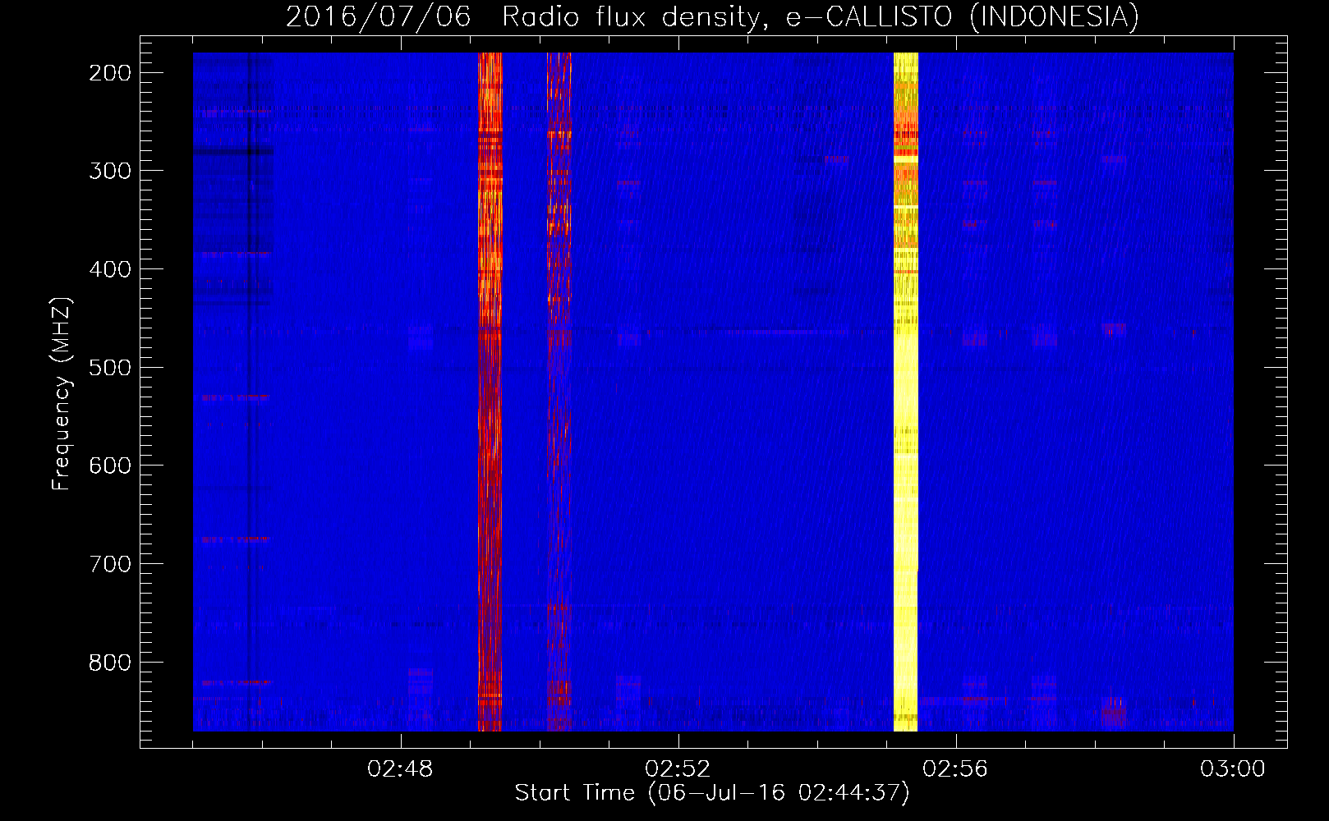Select the 200 frequency tick label
The image size is (1329, 821).
(109, 73)
